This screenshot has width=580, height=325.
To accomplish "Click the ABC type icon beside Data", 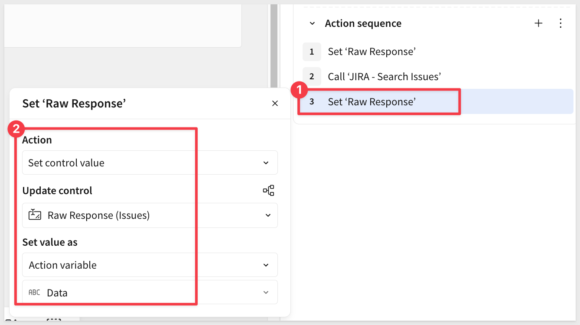I will (34, 292).
